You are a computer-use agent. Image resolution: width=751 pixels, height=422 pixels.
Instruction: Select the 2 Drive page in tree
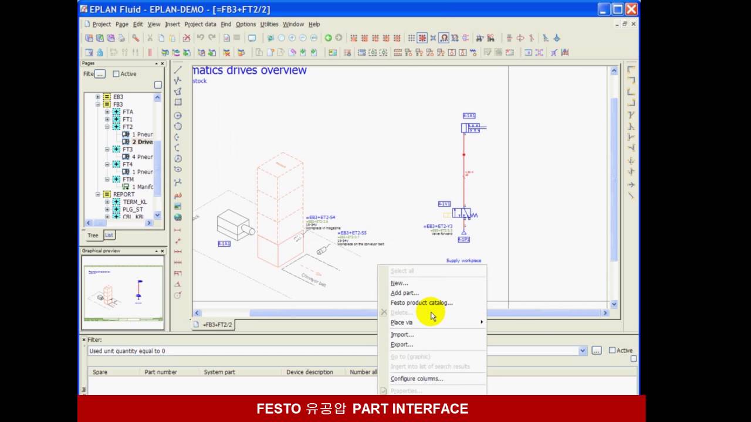pyautogui.click(x=142, y=142)
